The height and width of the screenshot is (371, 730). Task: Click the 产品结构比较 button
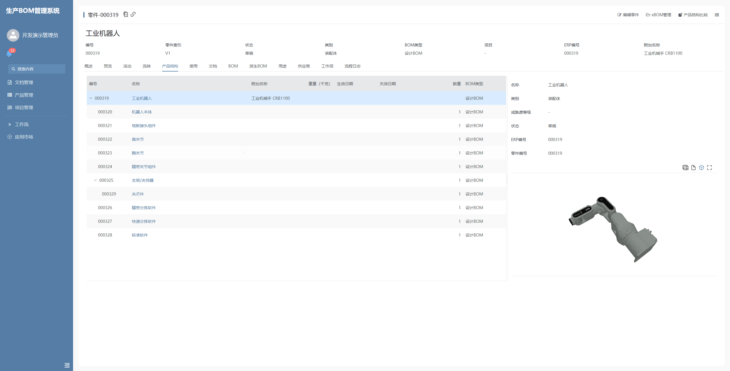(693, 15)
